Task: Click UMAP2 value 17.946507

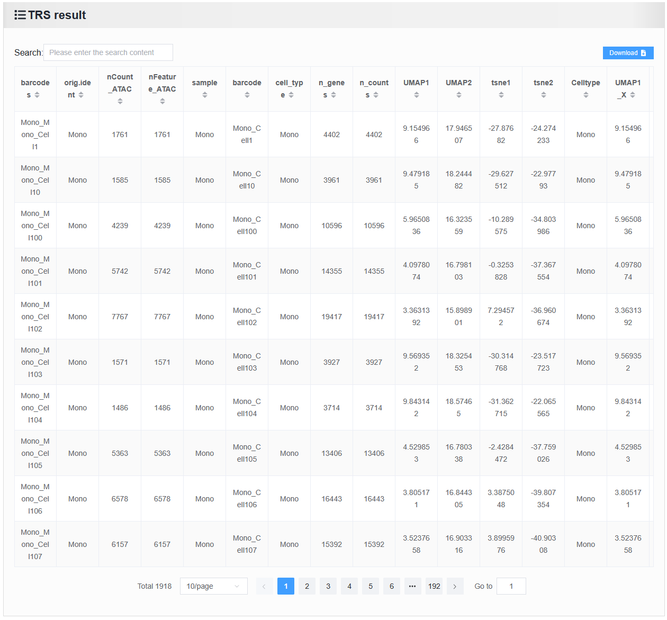Action: 459,134
